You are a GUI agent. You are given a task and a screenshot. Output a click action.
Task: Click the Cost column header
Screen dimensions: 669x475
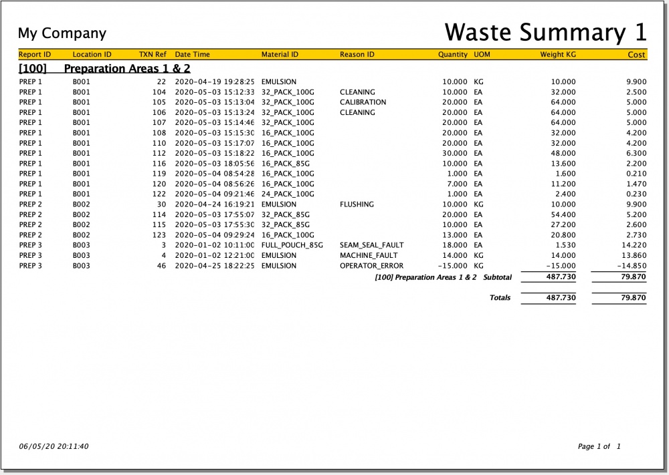[x=636, y=55]
